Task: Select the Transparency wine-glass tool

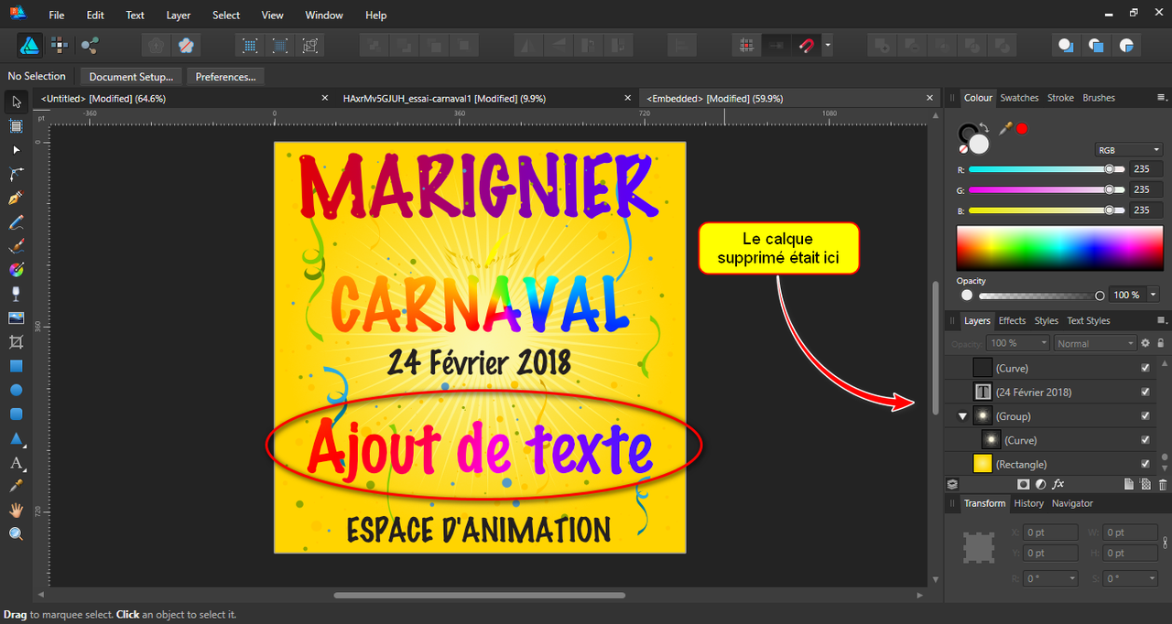Action: (16, 294)
